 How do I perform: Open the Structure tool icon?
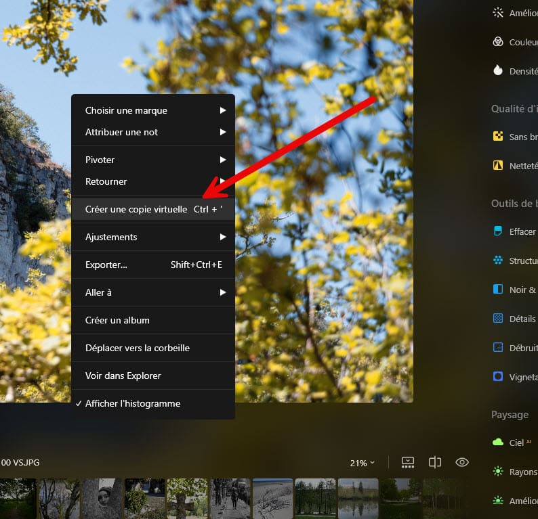pyautogui.click(x=498, y=261)
